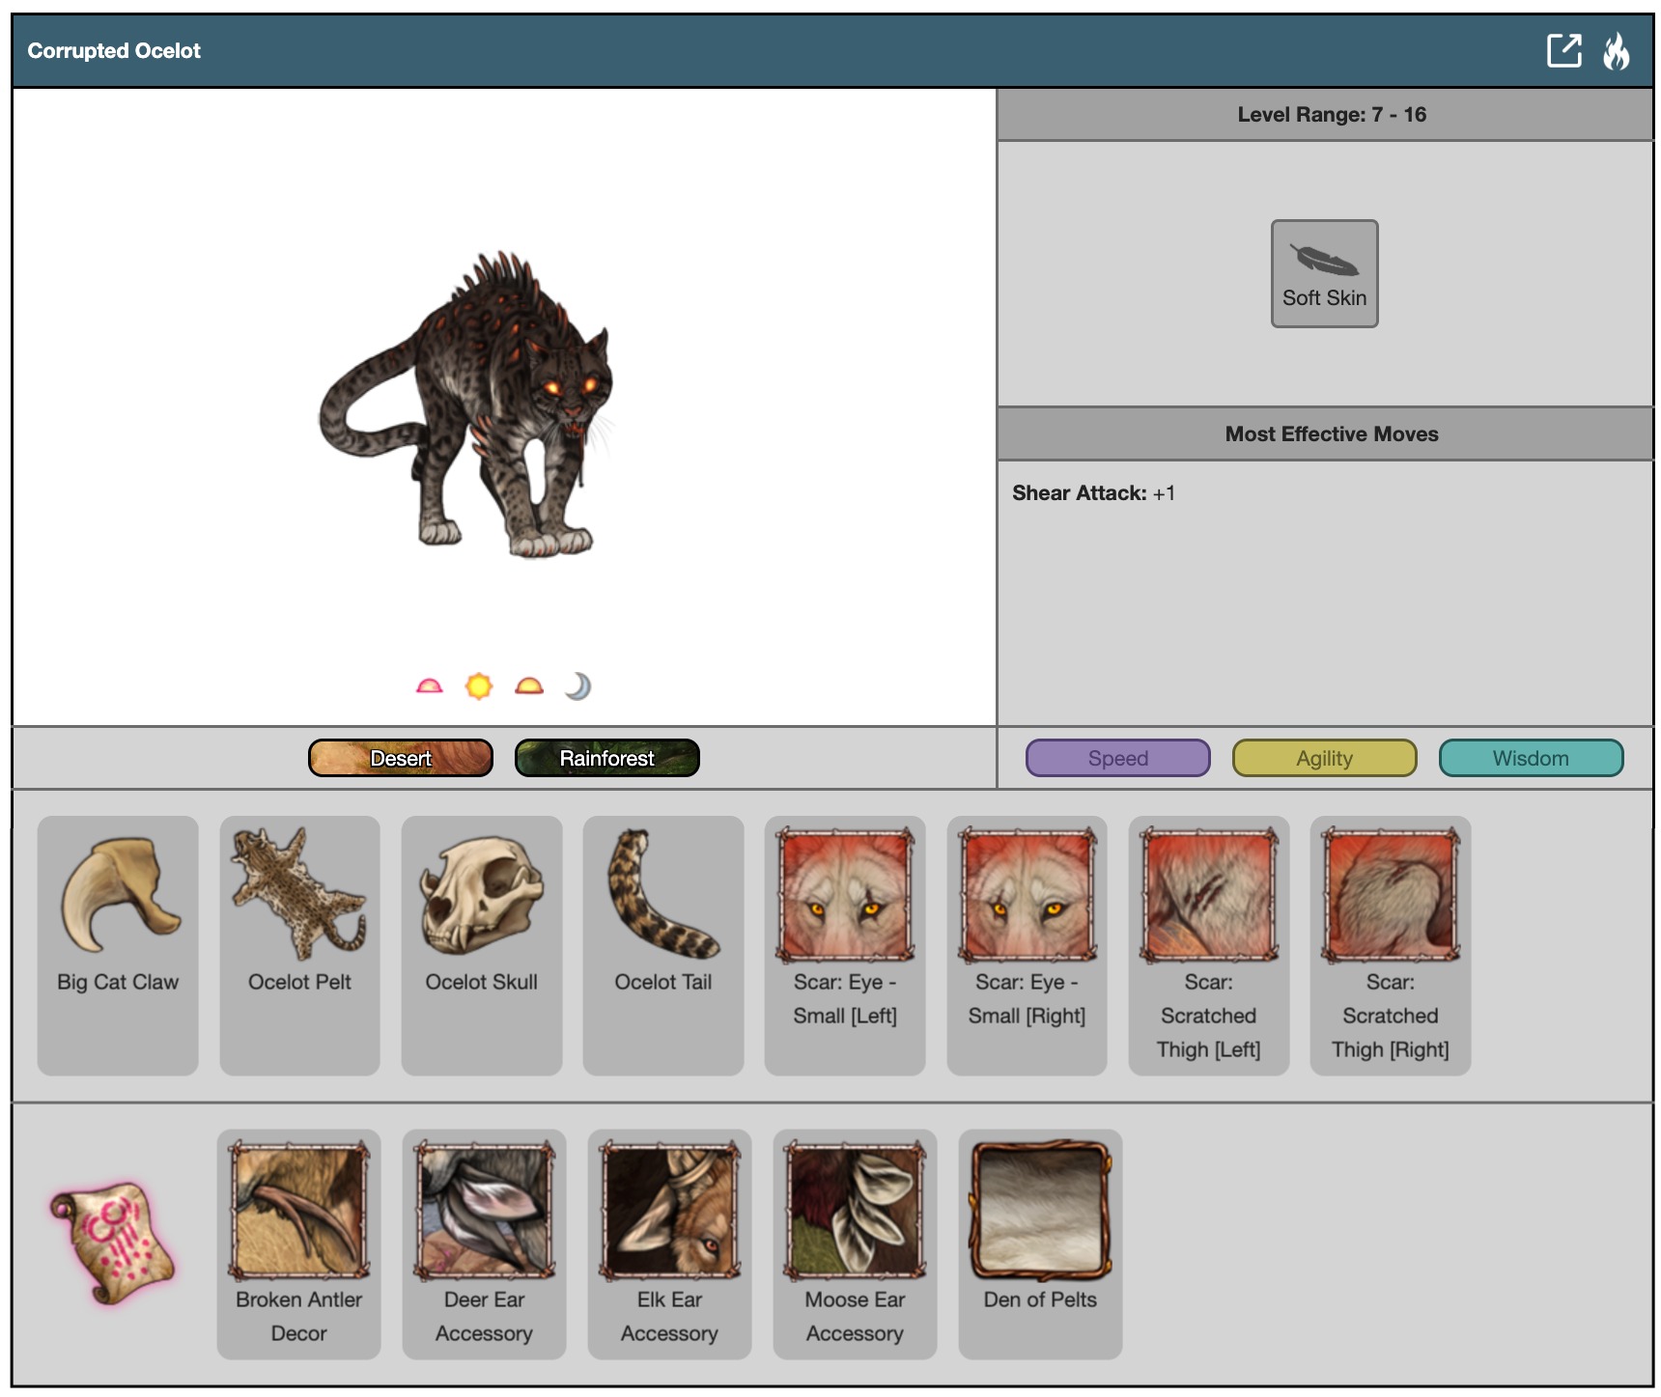Screen dimensions: 1661x1397
Task: Click the pink scroll recipe icon
Action: [113, 1242]
